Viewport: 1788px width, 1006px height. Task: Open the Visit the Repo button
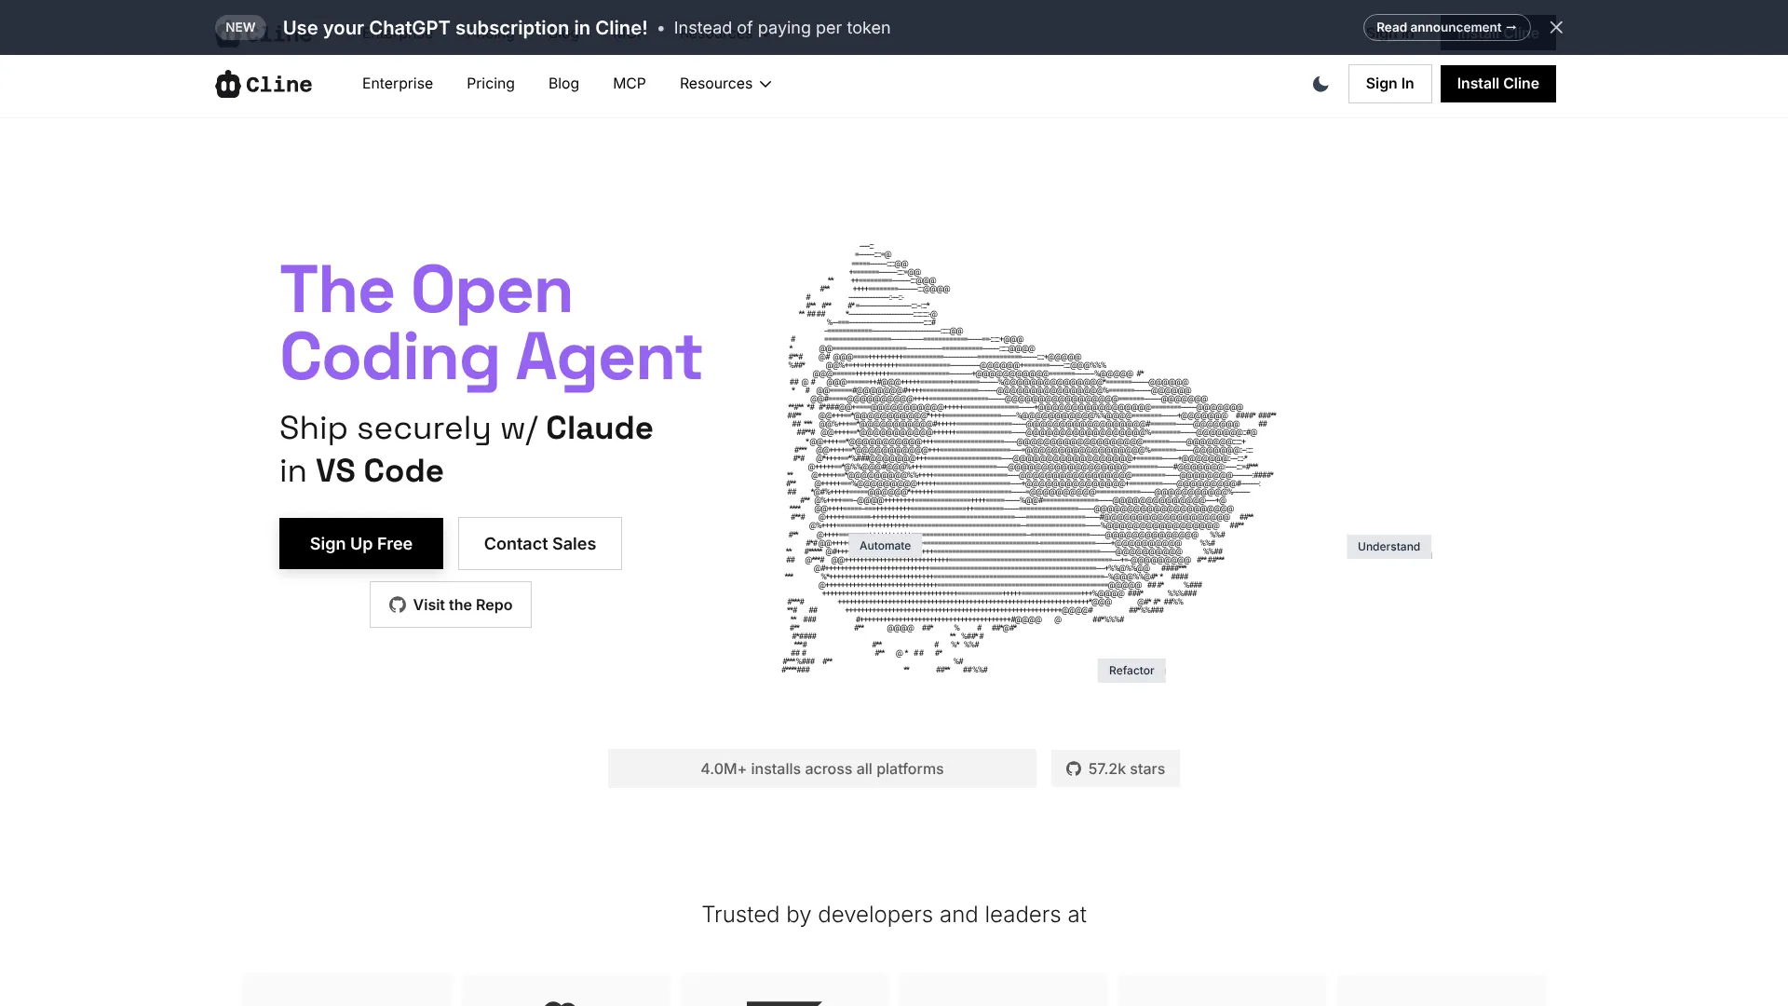(x=451, y=605)
